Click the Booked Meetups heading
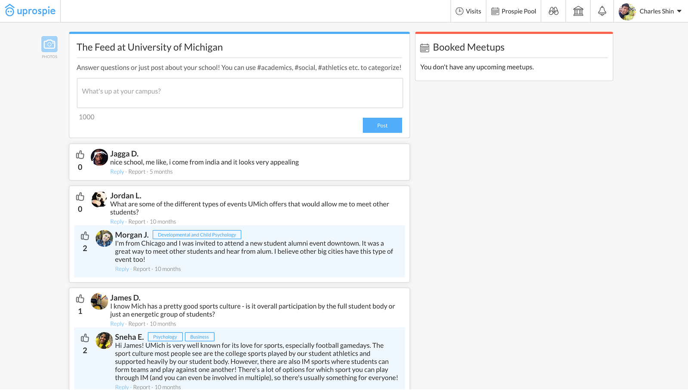This screenshot has width=688, height=390. [469, 47]
